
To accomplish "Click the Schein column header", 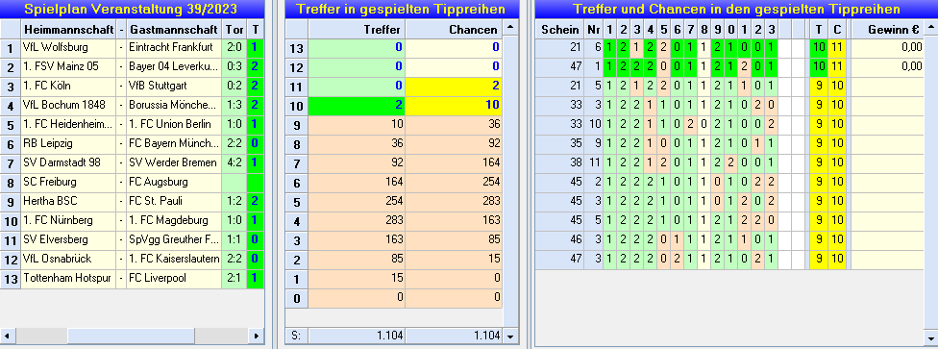I will 559,30.
